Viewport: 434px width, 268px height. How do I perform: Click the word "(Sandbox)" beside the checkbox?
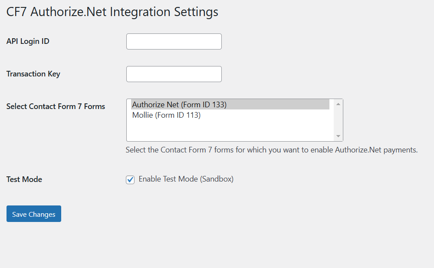pyautogui.click(x=217, y=179)
